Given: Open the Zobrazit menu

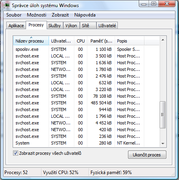Looking at the screenshot, I should pyautogui.click(x=60, y=15).
